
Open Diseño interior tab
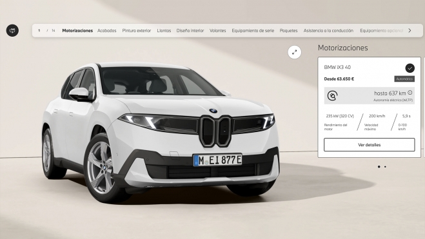pos(190,30)
